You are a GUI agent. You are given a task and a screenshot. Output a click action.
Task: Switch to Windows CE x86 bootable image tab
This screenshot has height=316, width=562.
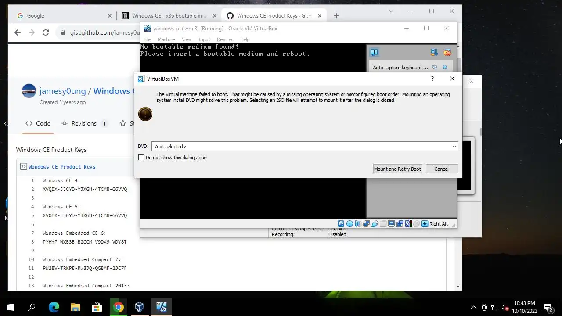click(x=169, y=16)
